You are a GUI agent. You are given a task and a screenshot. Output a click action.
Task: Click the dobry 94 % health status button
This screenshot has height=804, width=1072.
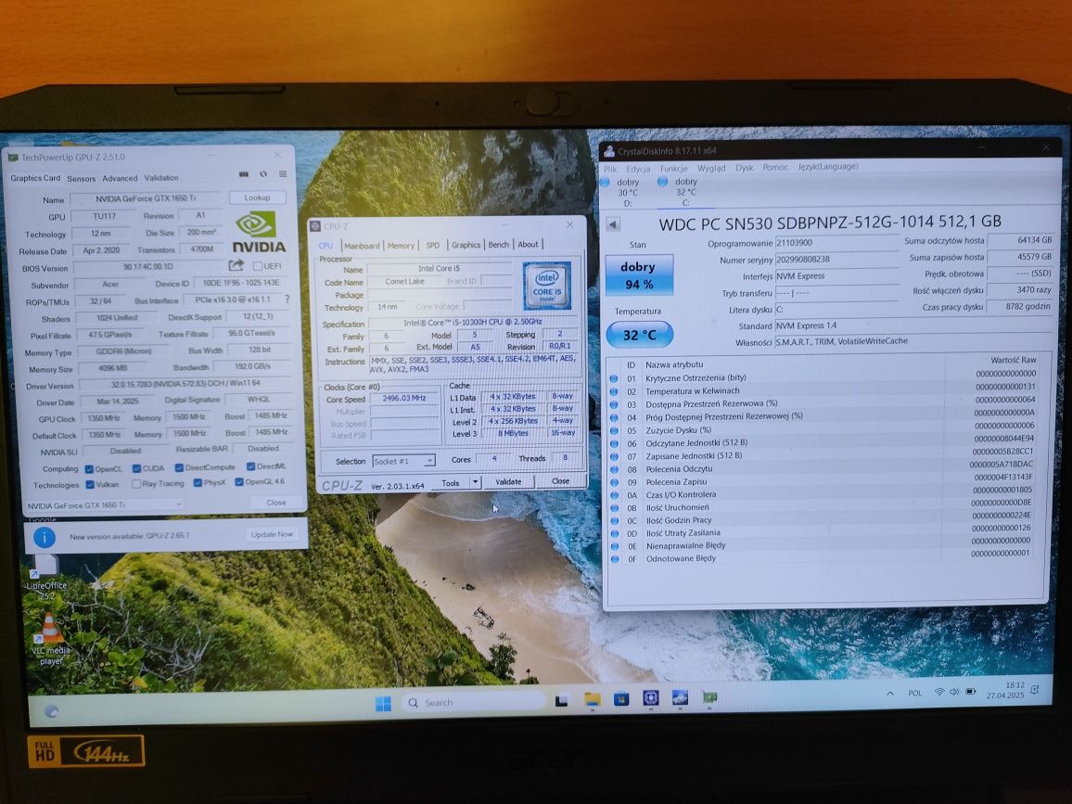[x=639, y=275]
